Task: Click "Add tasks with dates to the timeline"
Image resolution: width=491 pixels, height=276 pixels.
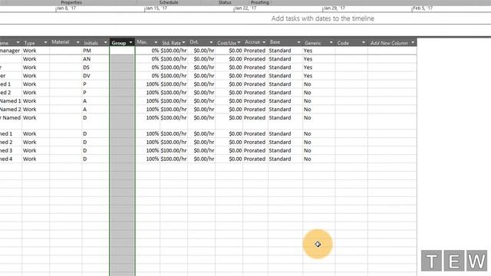Action: (322, 18)
